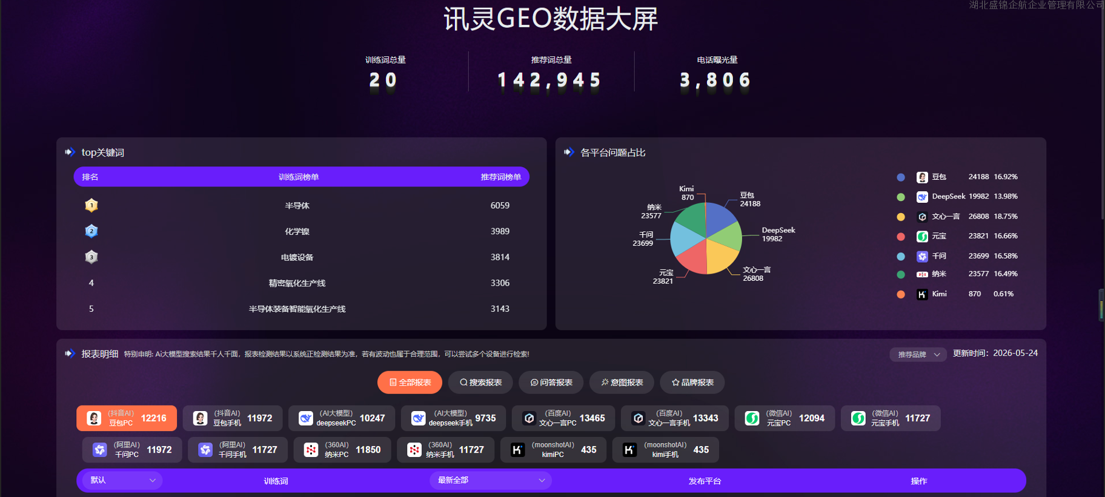The image size is (1105, 497).
Task: Click keyword 精密氧化生产线 in ranking list
Action: [x=297, y=283]
